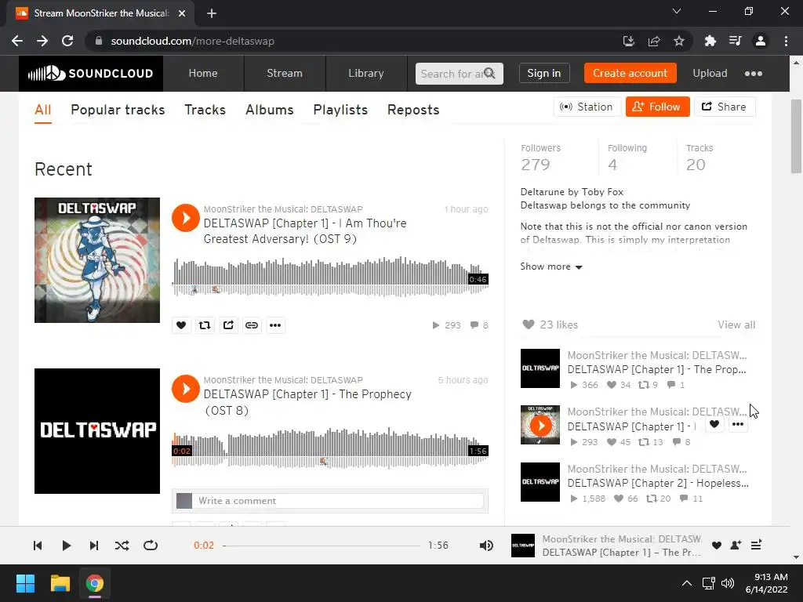Viewport: 803px width, 602px height.
Task: Open the DELTASWAP OST 9 cover art
Action: click(96, 260)
